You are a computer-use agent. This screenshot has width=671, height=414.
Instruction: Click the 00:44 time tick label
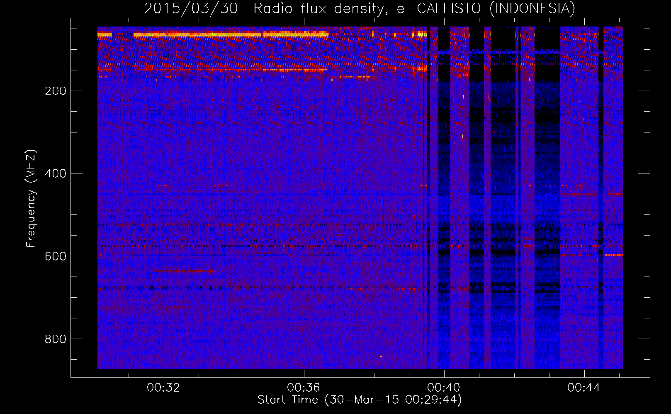coord(584,388)
